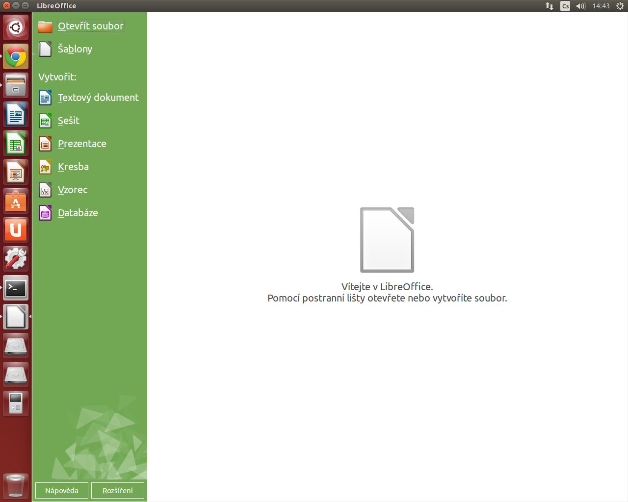
Task: Select the Textový dokument link
Action: click(x=98, y=98)
